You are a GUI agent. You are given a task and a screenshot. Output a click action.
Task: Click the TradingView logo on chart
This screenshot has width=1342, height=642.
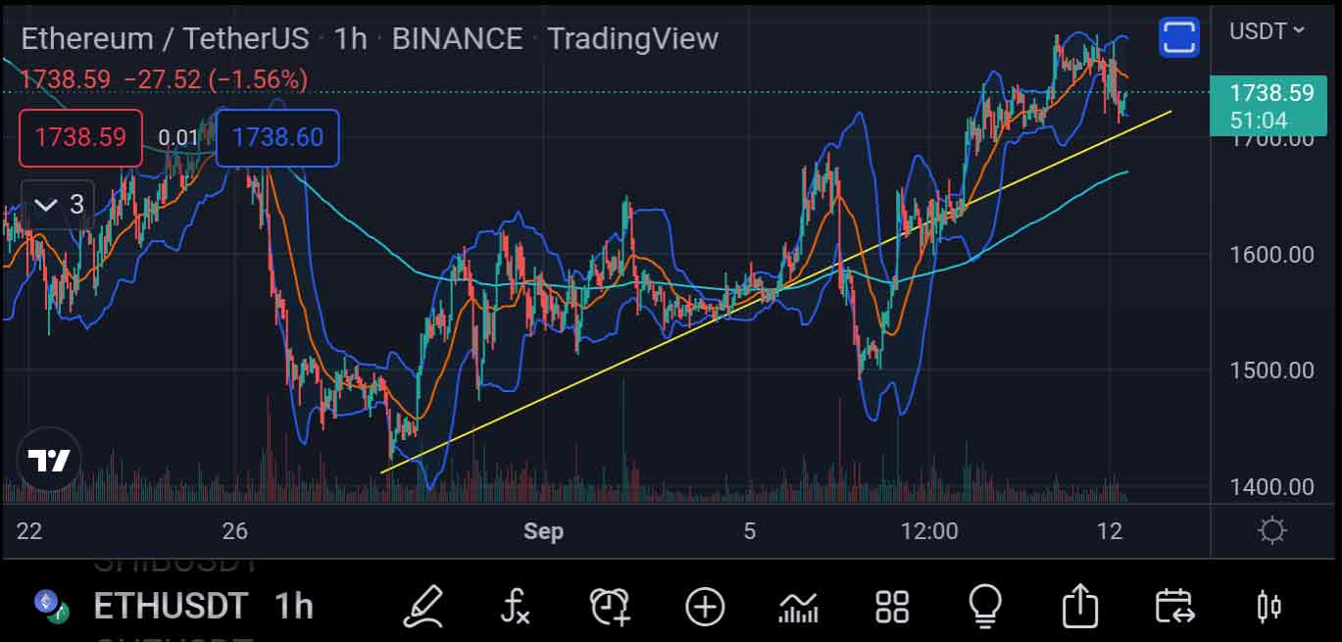49,460
